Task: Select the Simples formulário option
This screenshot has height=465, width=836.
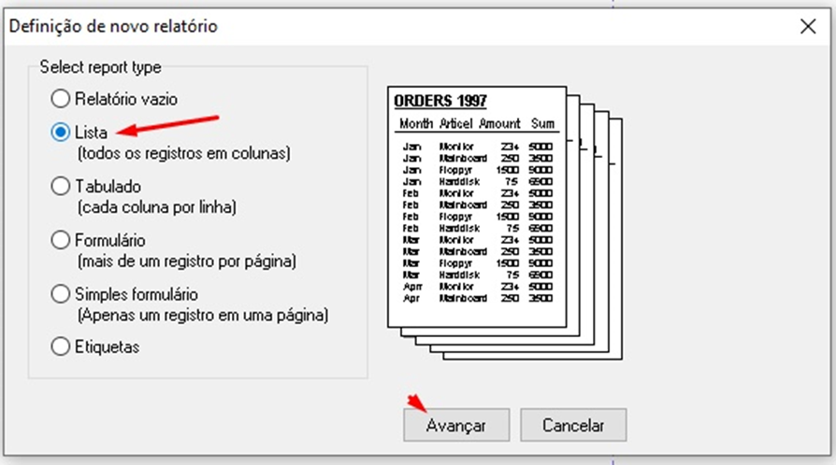Action: (61, 294)
